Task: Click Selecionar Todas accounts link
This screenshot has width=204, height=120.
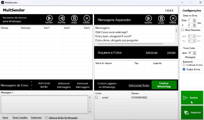Action: [139, 85]
